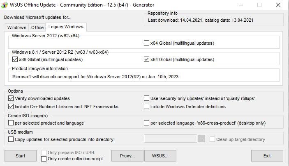This screenshot has width=289, height=166.
Task: Uncheck x86 Global for Windows 8.1
Action: click(15, 59)
